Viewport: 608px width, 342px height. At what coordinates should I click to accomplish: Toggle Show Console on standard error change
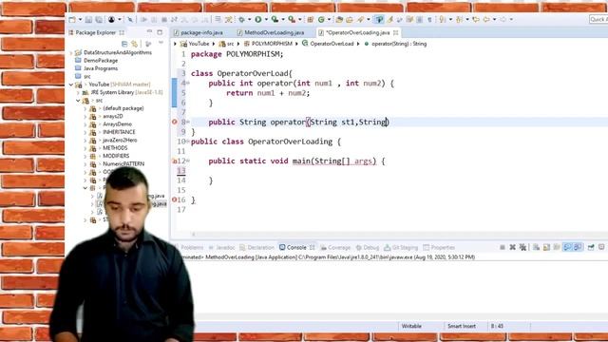[x=578, y=247]
